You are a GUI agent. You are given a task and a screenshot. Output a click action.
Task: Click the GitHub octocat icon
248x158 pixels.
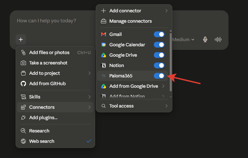[23, 84]
